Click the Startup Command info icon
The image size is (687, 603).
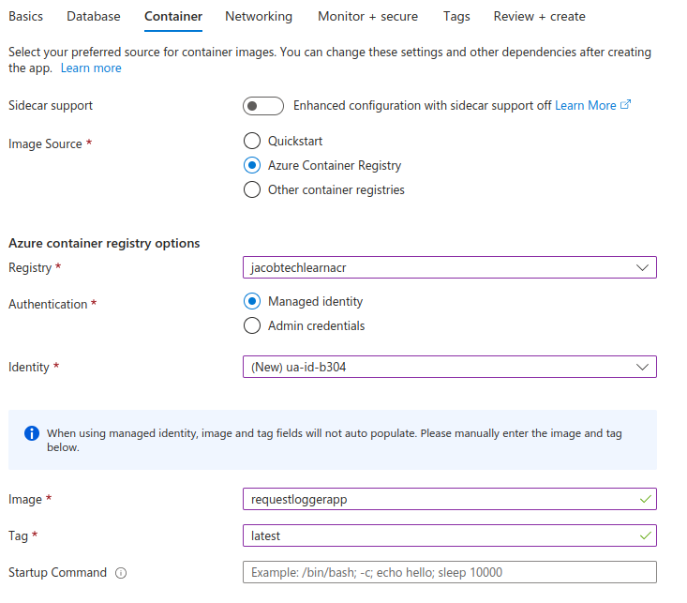(x=121, y=573)
